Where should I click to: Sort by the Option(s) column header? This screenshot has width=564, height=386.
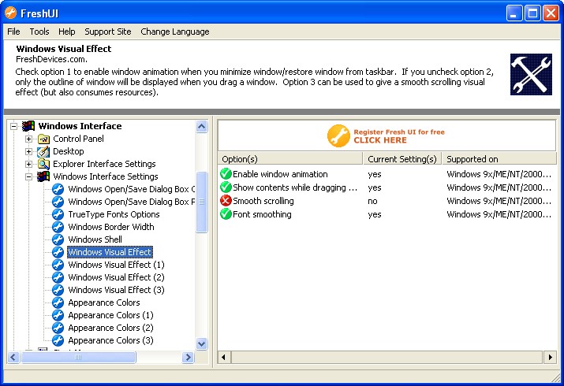pyautogui.click(x=290, y=159)
